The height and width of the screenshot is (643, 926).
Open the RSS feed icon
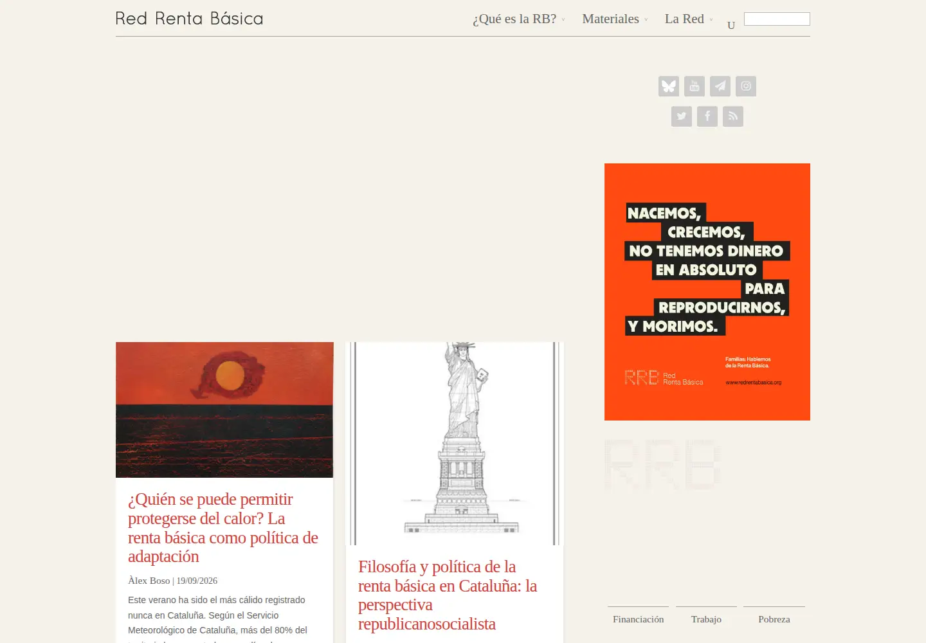(733, 116)
